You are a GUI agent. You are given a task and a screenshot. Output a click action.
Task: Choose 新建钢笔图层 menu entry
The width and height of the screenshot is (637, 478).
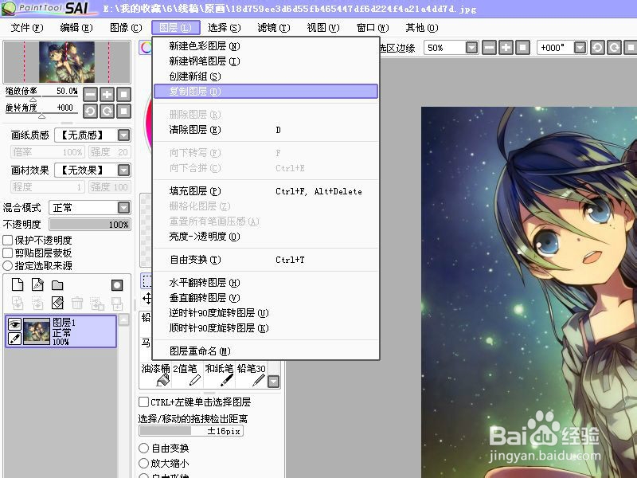click(266, 61)
